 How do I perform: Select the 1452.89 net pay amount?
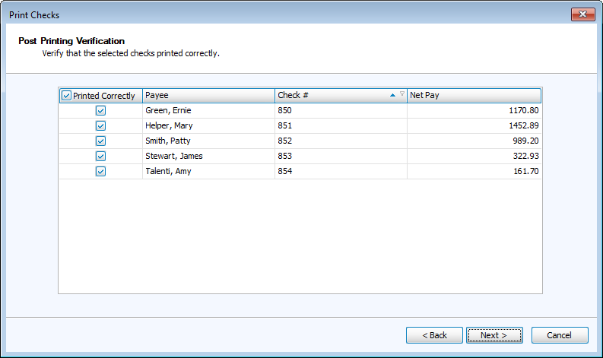point(523,125)
